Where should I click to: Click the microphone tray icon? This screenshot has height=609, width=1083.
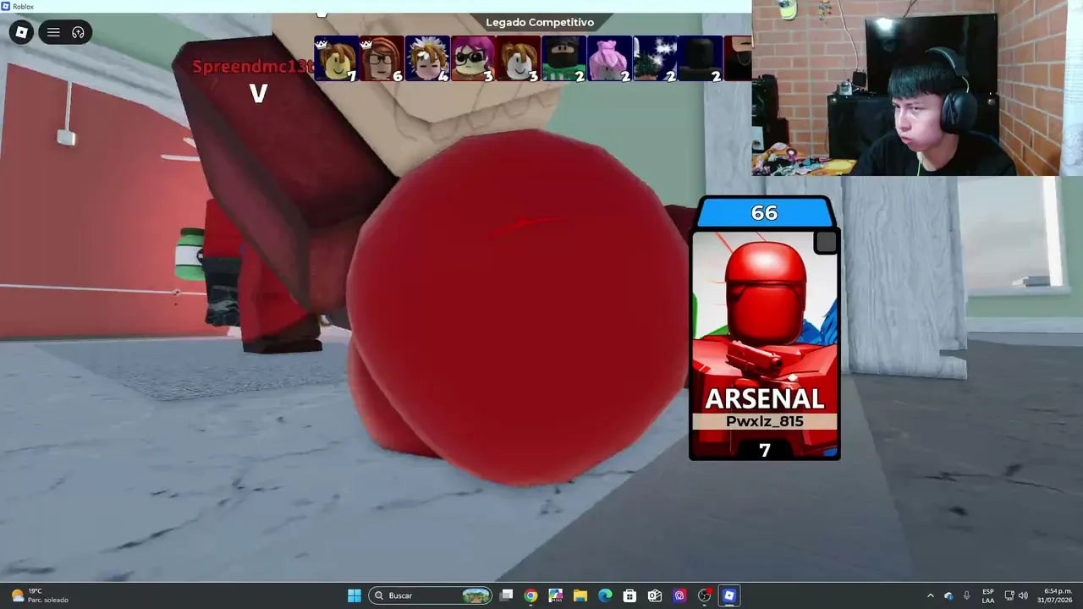coord(966,595)
